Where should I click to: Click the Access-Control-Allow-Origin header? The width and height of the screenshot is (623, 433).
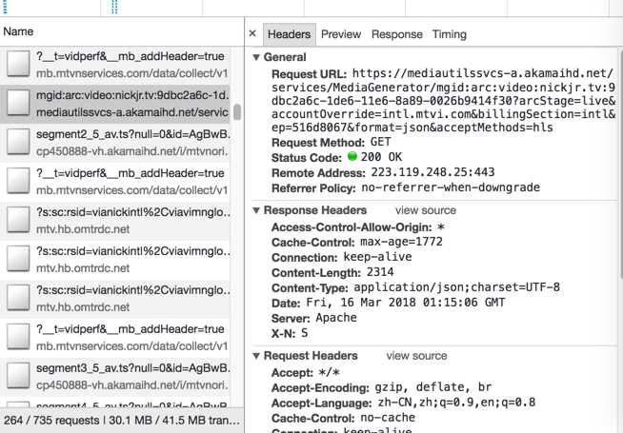pyautogui.click(x=358, y=227)
